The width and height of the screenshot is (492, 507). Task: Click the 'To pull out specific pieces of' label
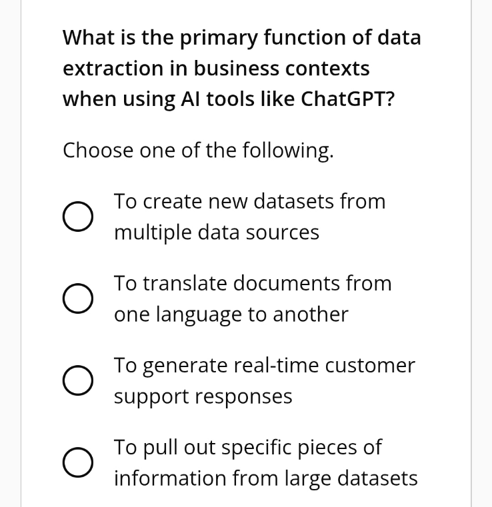(x=247, y=447)
